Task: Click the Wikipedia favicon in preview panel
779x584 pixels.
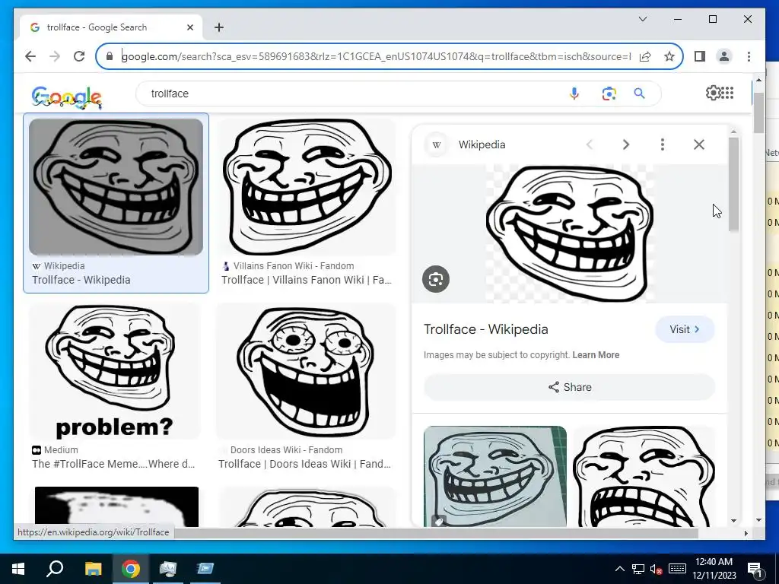Action: pyautogui.click(x=437, y=144)
